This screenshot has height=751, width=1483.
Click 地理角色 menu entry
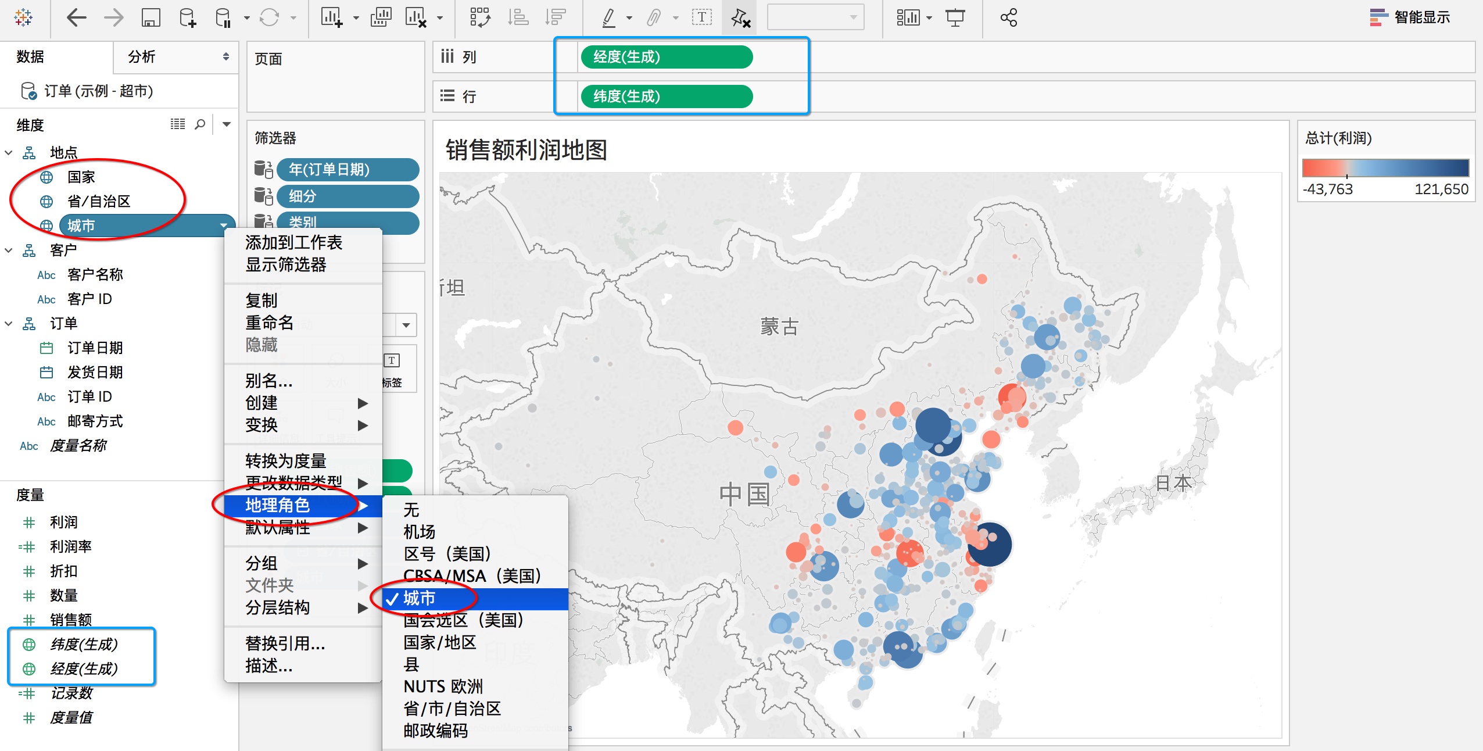pyautogui.click(x=303, y=505)
